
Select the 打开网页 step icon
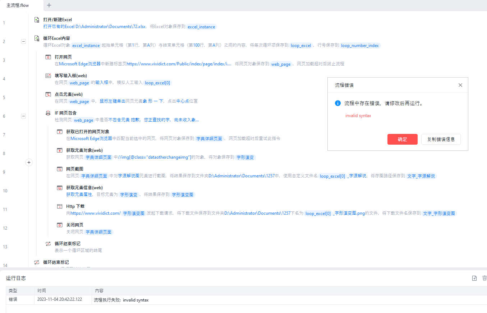coord(48,57)
